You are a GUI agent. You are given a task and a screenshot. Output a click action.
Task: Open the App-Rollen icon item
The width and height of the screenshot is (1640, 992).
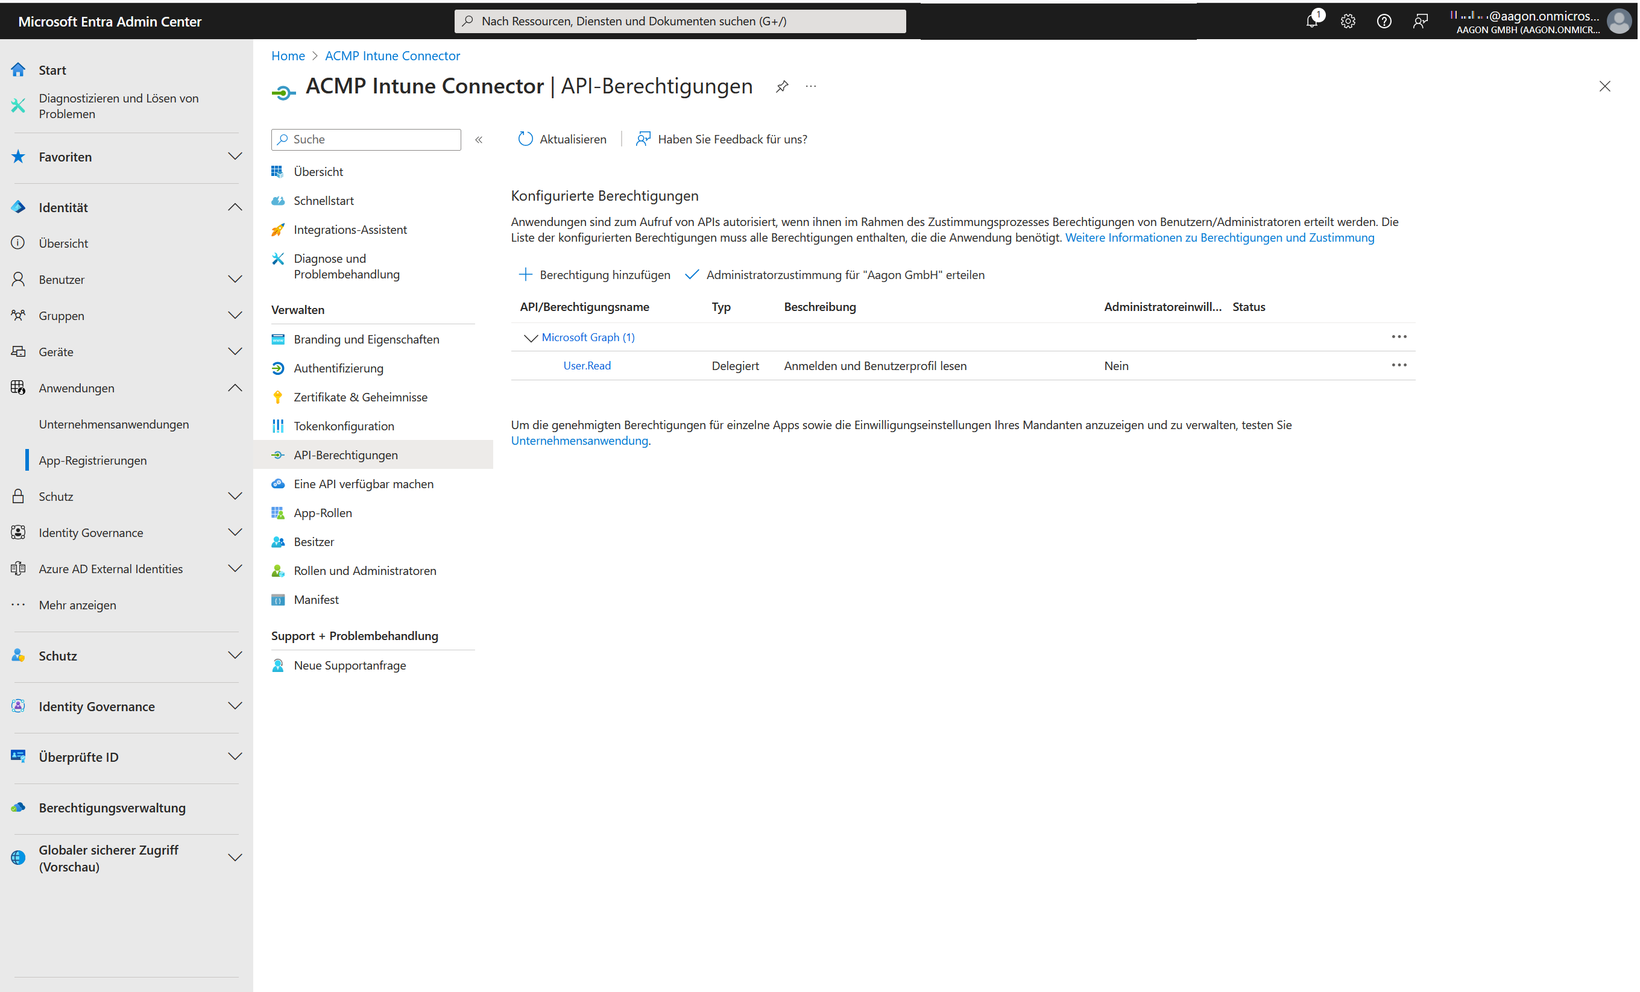click(277, 513)
